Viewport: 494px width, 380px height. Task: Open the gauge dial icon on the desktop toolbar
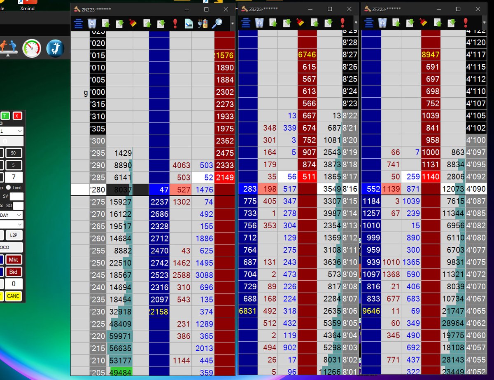point(31,48)
